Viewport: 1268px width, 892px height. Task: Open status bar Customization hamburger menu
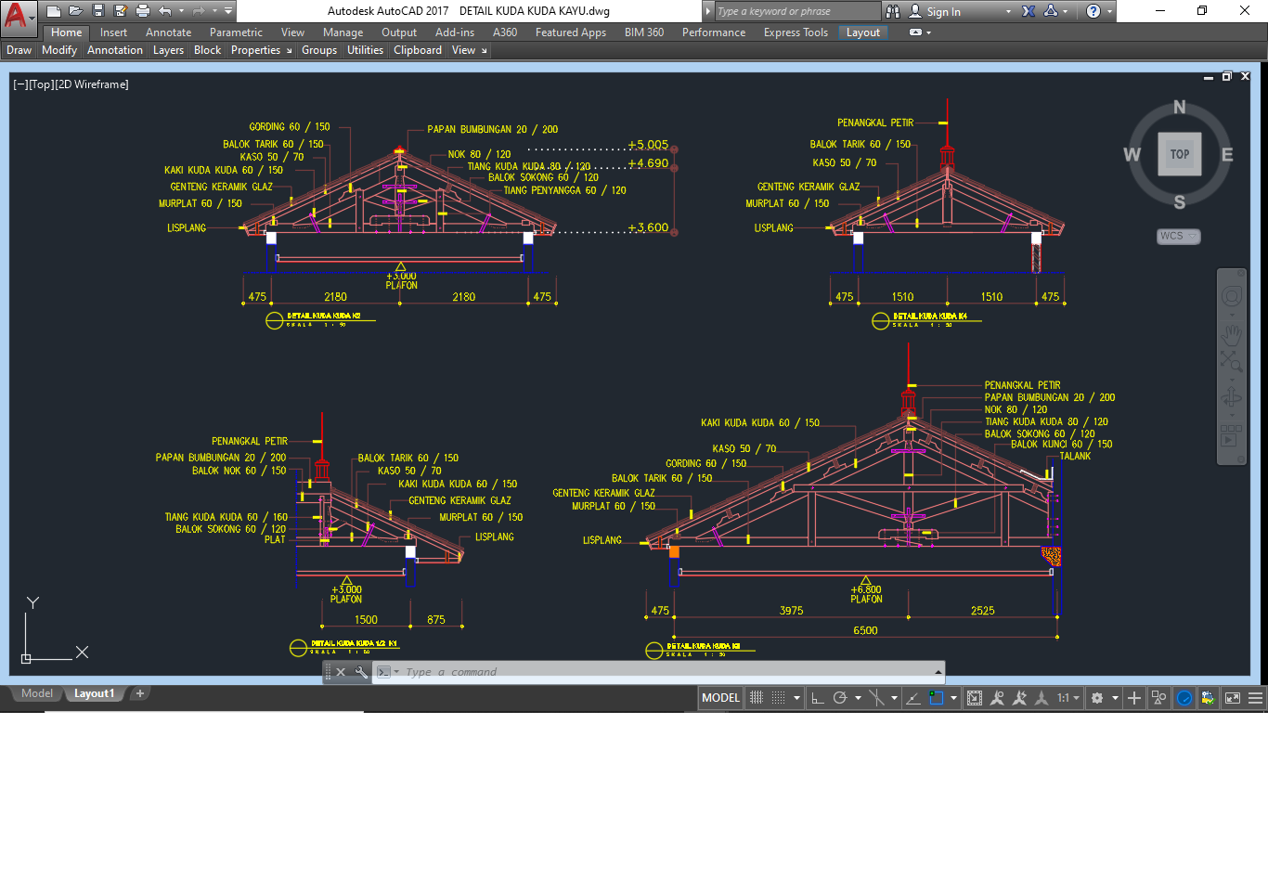pos(1255,698)
